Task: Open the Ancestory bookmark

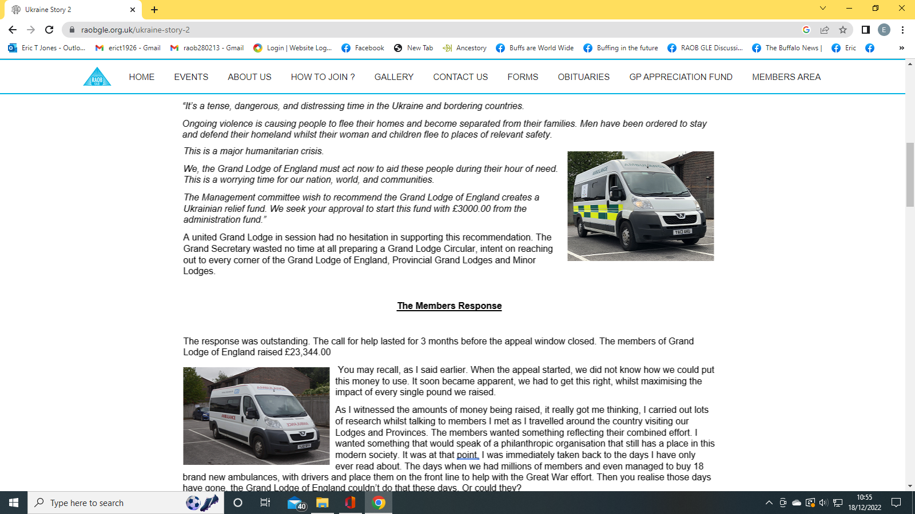Action: point(465,48)
